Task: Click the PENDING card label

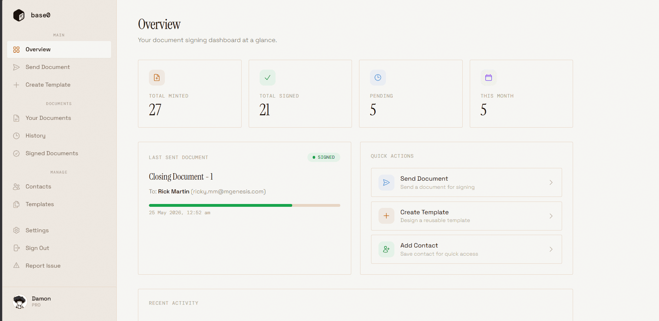Action: click(x=381, y=96)
